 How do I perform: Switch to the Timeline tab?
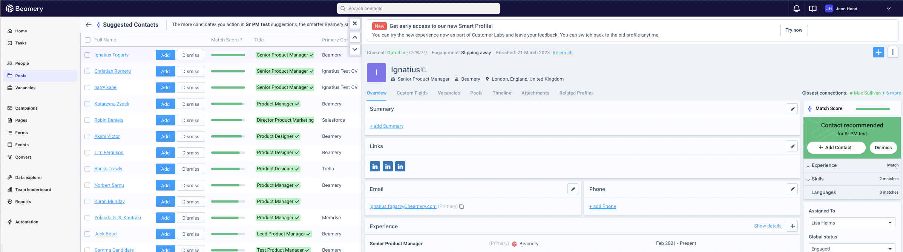[x=502, y=93]
